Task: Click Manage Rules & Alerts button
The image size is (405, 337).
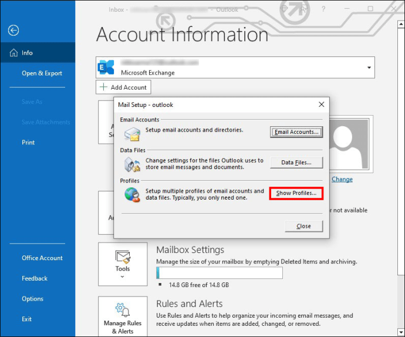Action: (123, 316)
